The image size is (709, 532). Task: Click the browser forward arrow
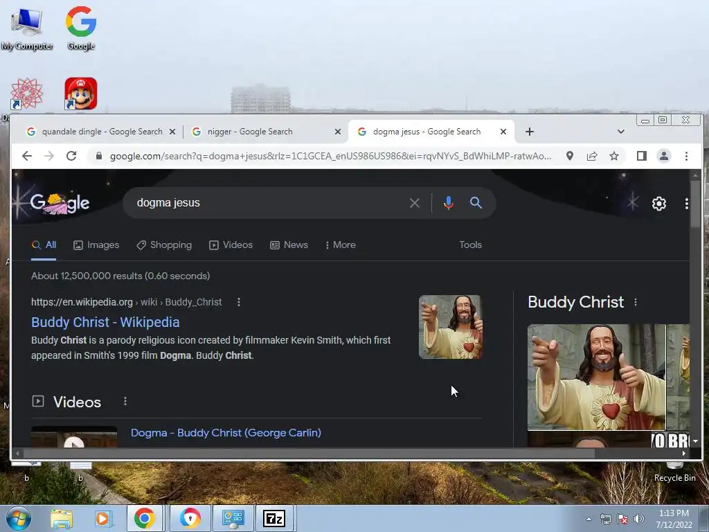click(x=49, y=156)
